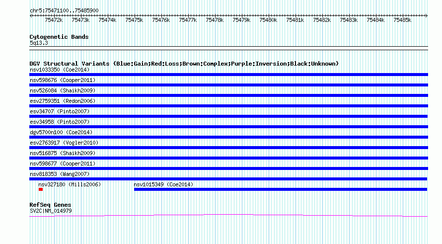Click the blue bar under dgv5700n100
Image resolution: width=442 pixels, height=244 pixels.
[228, 137]
